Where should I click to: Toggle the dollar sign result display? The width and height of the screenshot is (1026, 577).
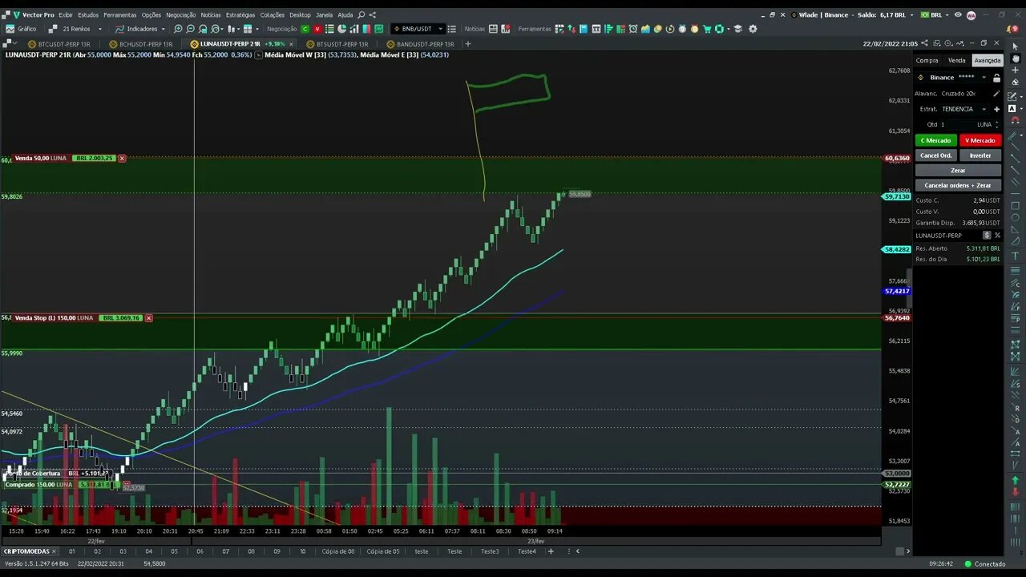pyautogui.click(x=988, y=236)
